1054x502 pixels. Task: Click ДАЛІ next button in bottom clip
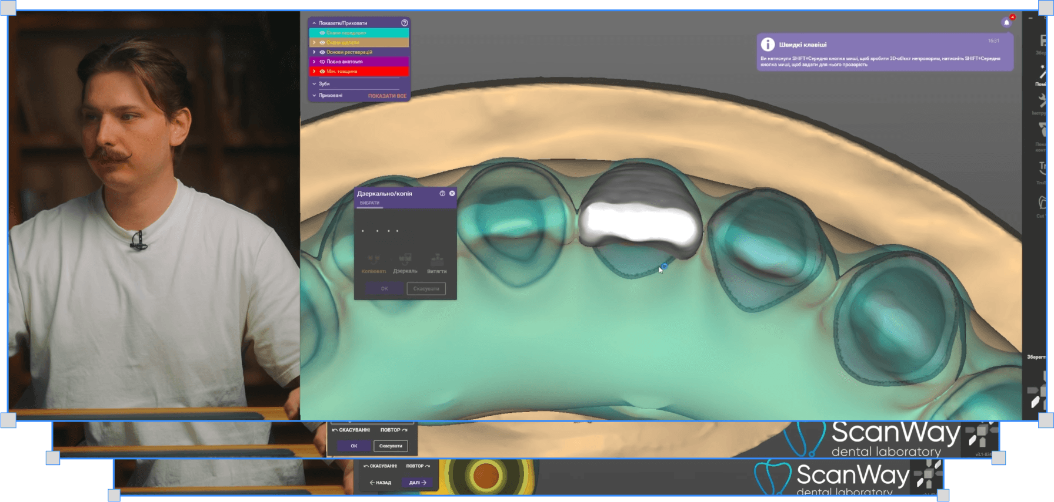pos(418,483)
